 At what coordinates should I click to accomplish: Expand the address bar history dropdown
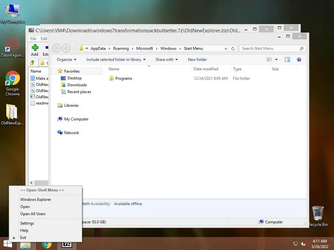(226, 49)
